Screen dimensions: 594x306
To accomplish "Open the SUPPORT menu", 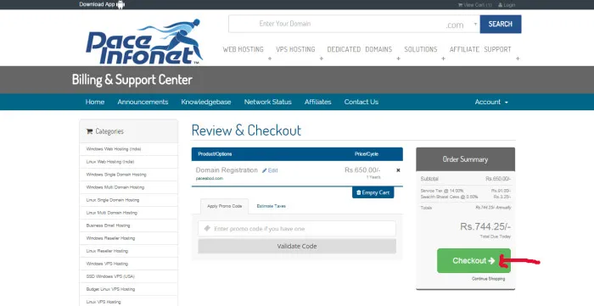I will click(497, 49).
